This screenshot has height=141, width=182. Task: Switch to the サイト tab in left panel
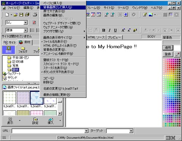[9, 42]
